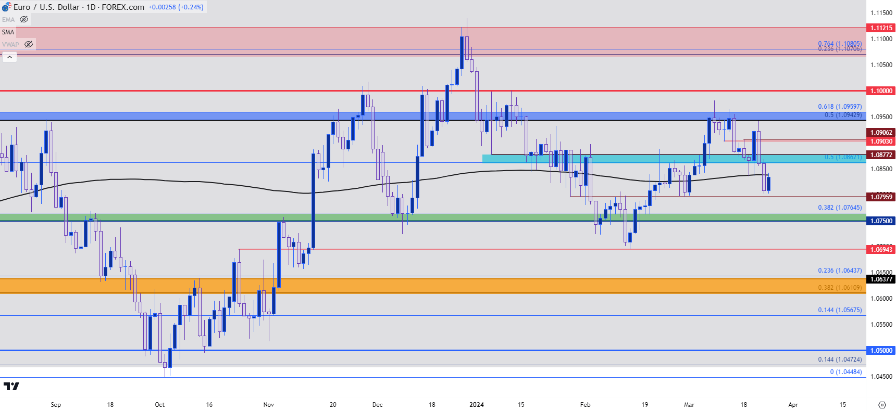Select Fibonacci label 0.764 (1.10805)
Screen dimensions: 896x411
840,44
